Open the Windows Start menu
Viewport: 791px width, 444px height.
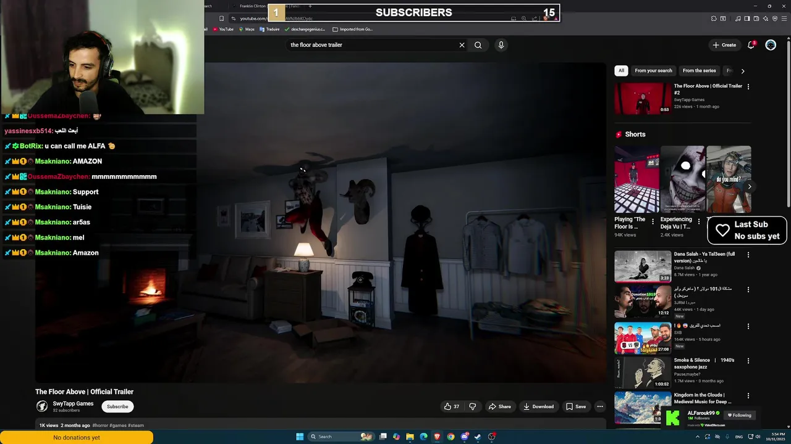300,437
